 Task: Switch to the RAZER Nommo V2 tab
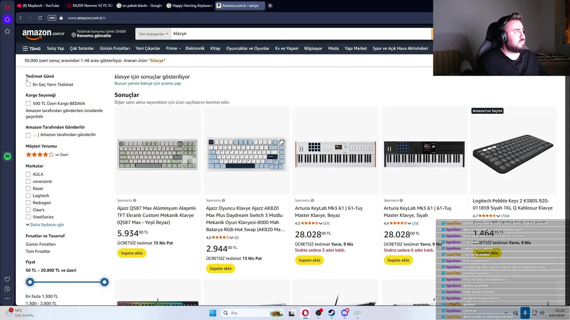(x=89, y=5)
